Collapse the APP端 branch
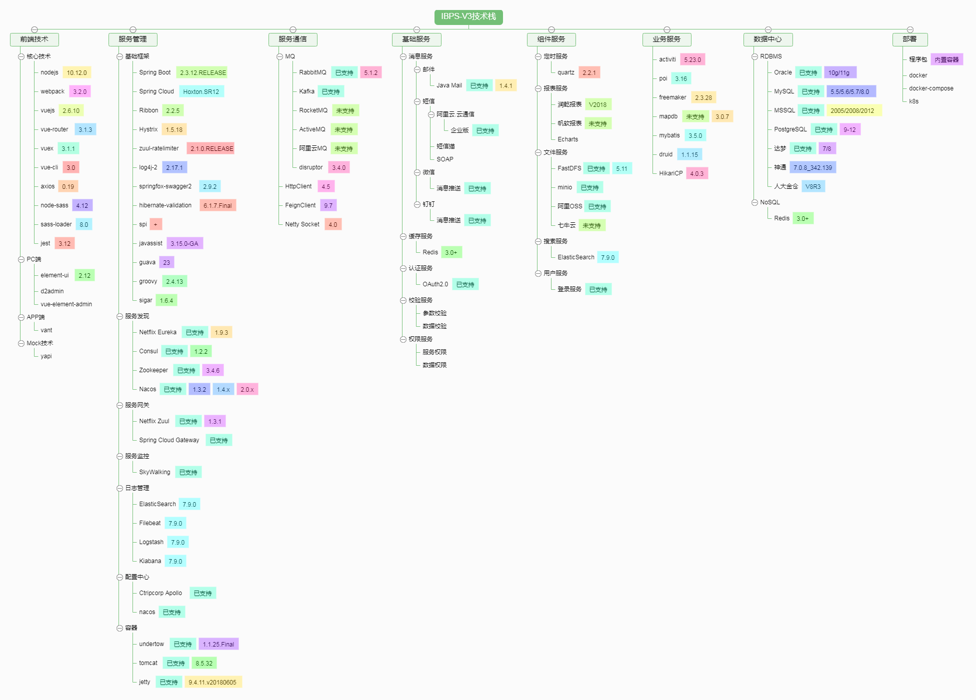This screenshot has height=700, width=976. pos(21,317)
